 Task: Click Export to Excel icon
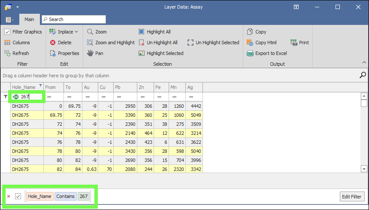[x=251, y=53]
